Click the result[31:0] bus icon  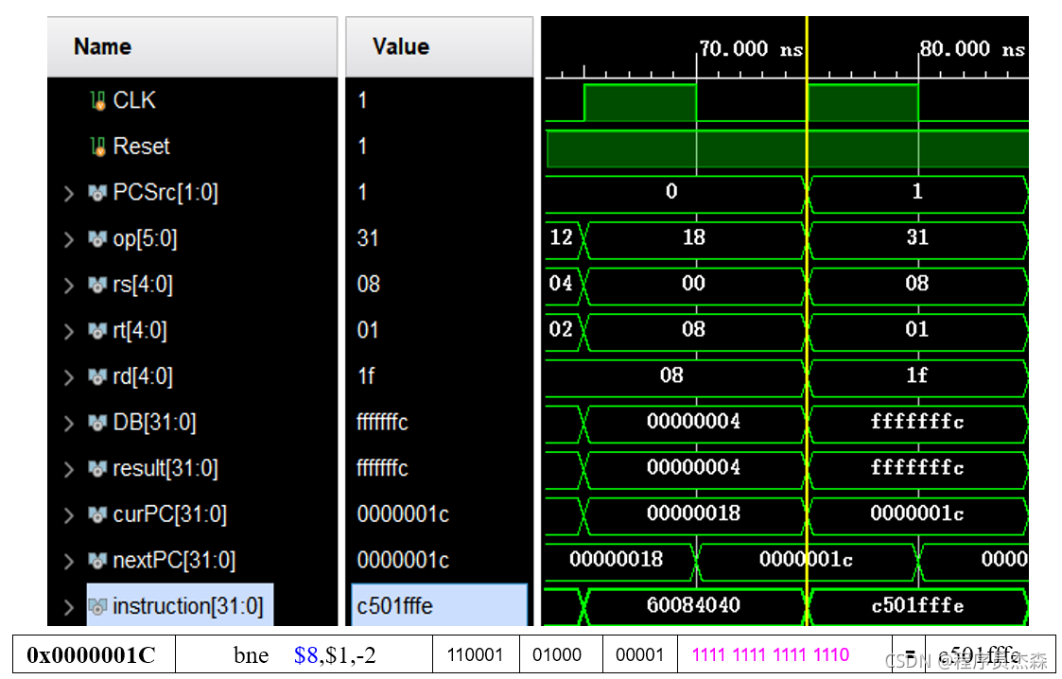click(97, 468)
